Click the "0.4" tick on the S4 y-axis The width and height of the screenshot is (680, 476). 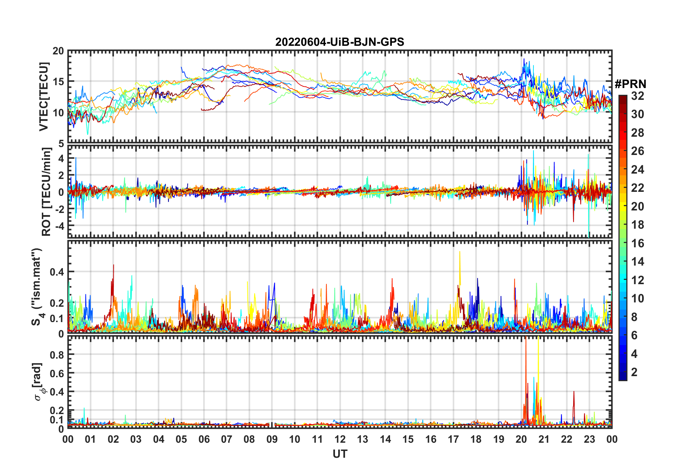[57, 272]
